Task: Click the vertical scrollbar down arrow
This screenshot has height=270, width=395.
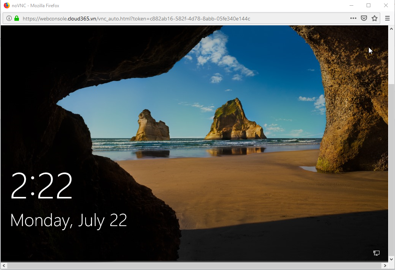Action: (x=391, y=259)
